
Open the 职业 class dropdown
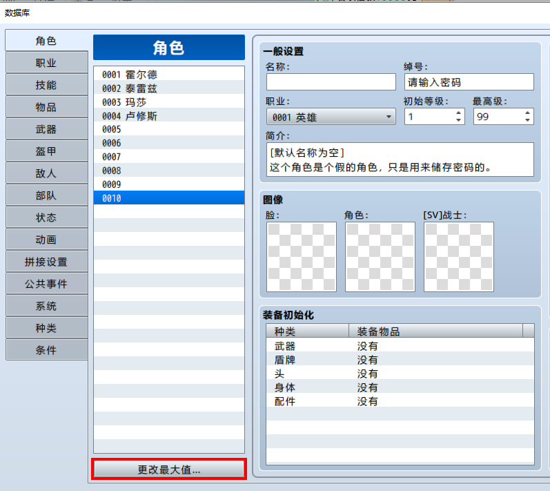point(331,117)
